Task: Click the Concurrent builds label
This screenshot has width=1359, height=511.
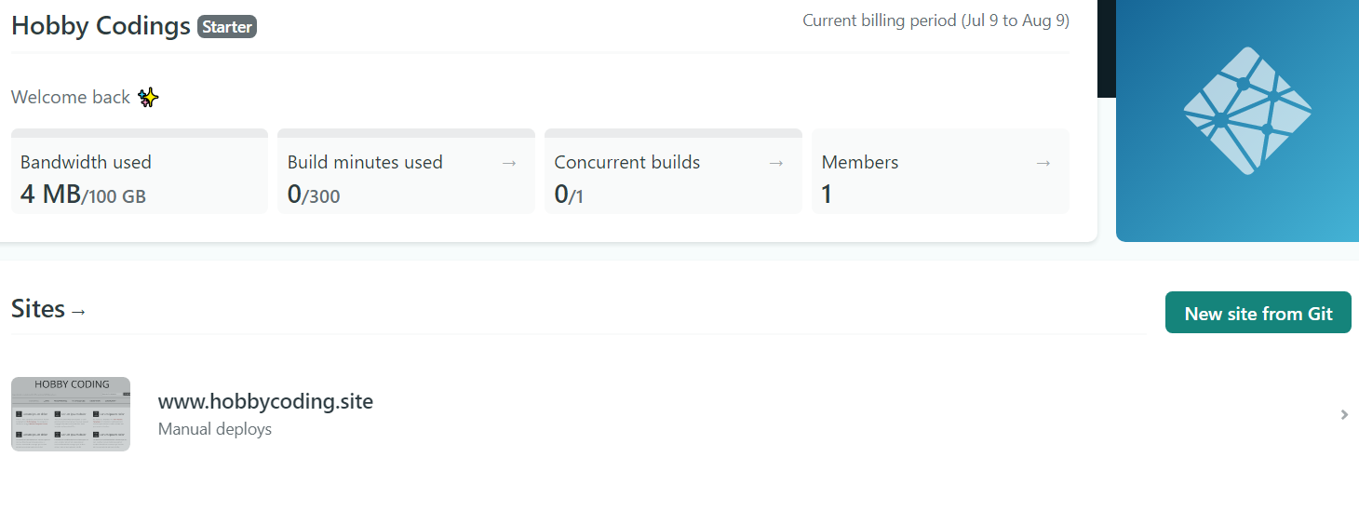Action: [x=627, y=162]
